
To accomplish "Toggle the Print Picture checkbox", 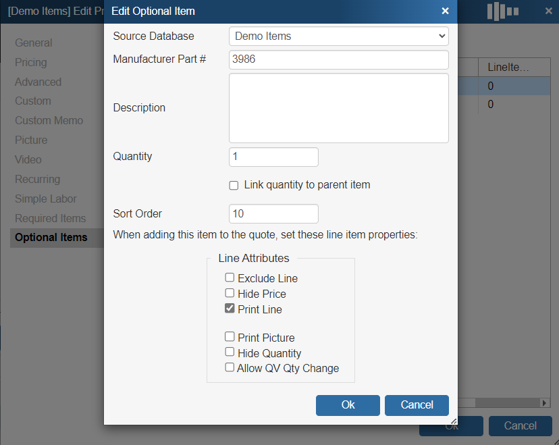I will point(230,337).
